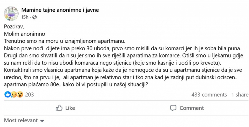Click the line starting 'Trenutno smo na moru'
The width and height of the screenshot is (249, 127).
point(65,41)
